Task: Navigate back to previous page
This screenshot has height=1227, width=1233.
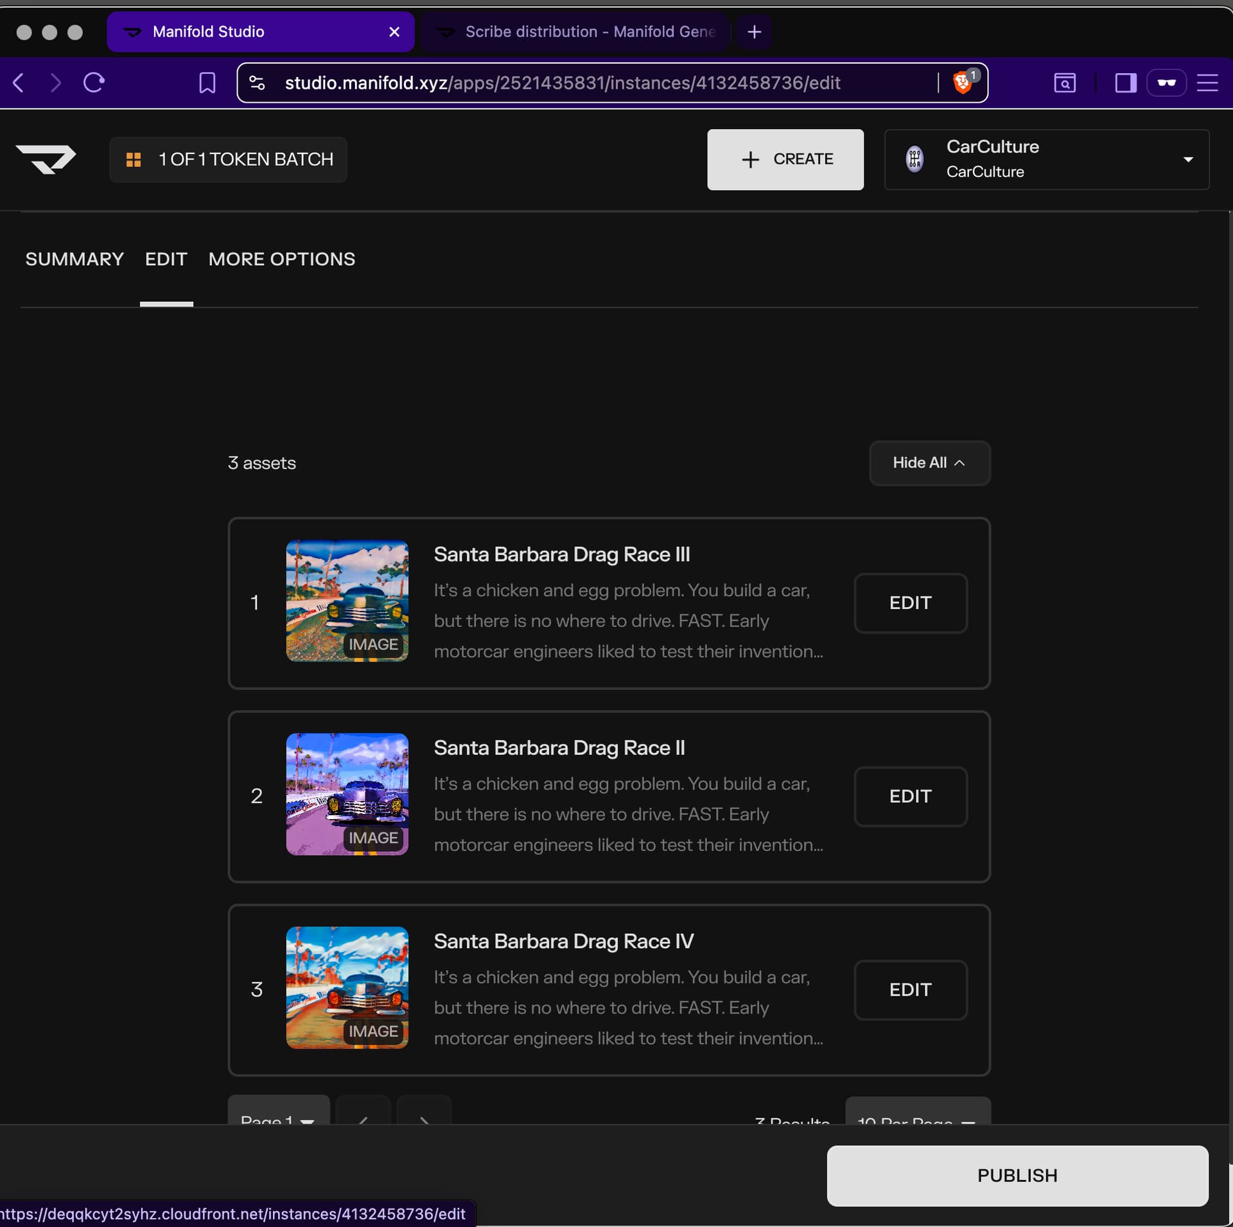Action: click(19, 83)
